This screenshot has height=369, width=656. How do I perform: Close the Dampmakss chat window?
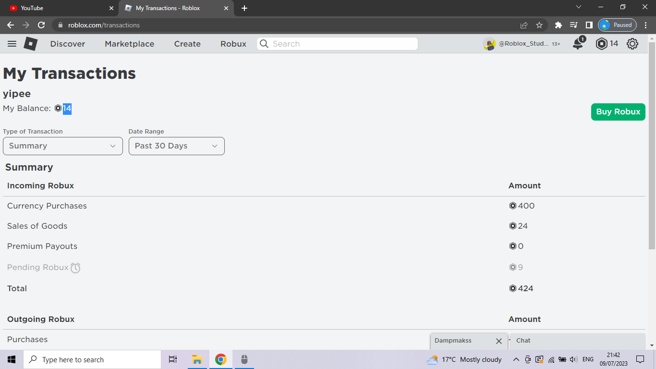pos(499,341)
